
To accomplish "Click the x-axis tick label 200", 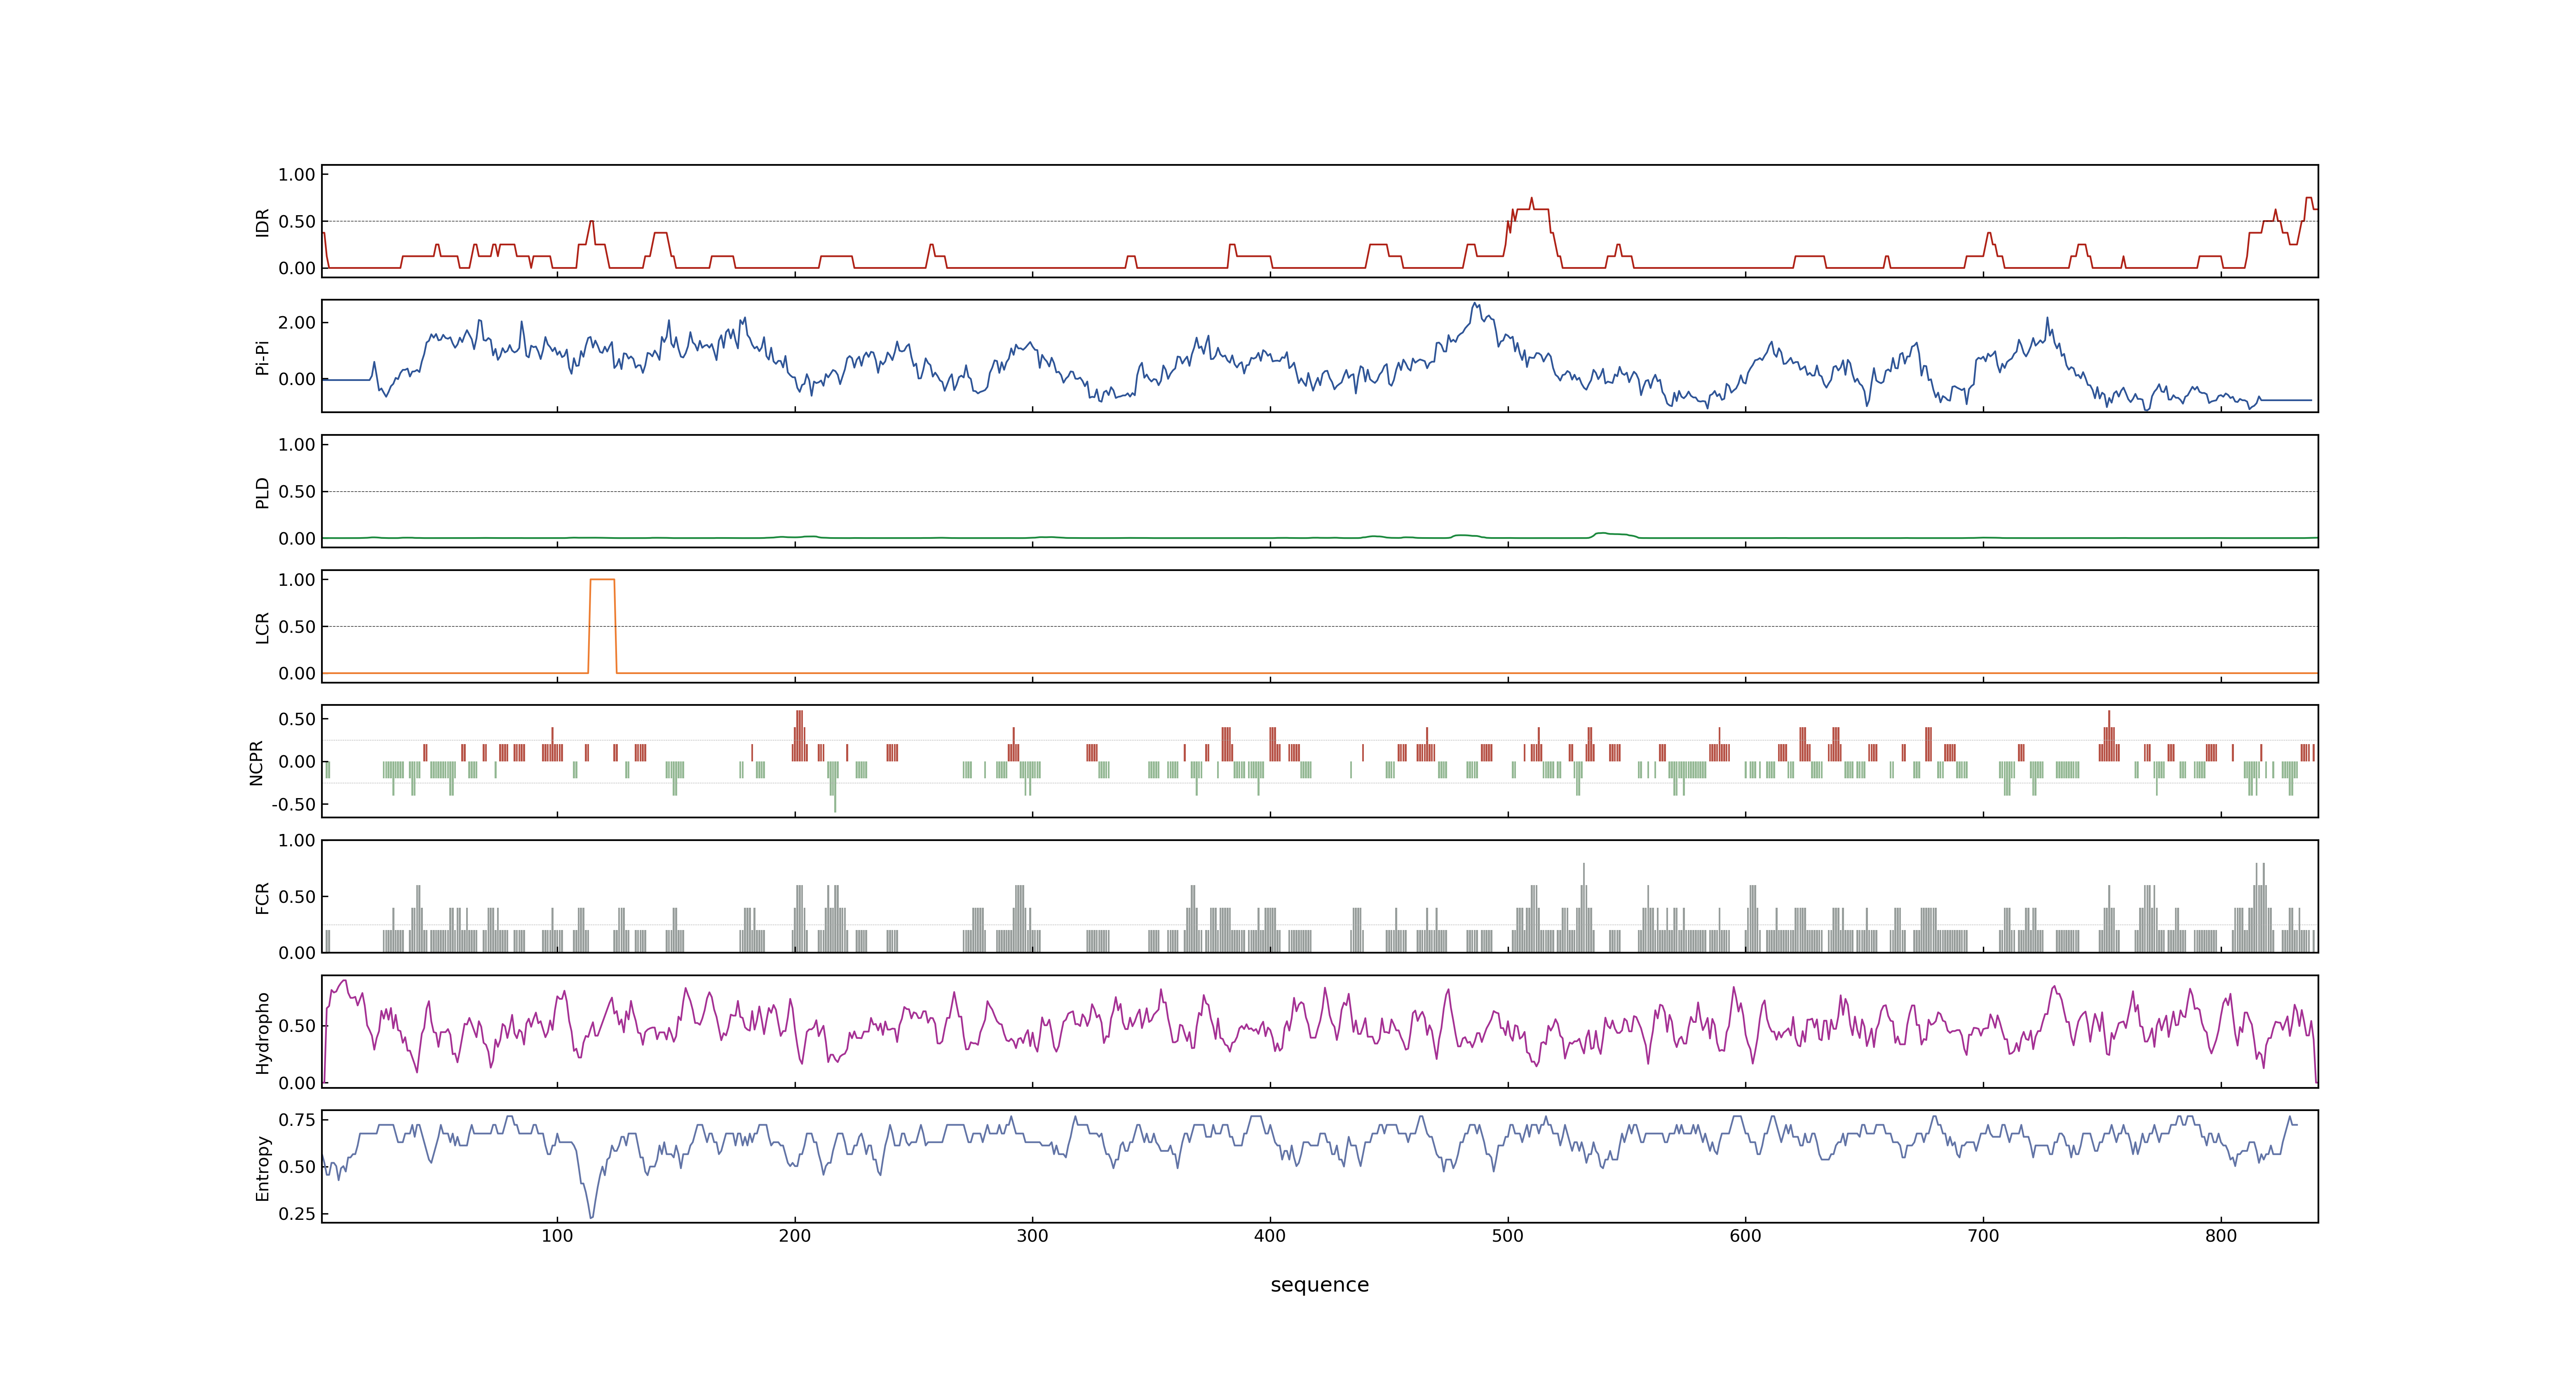I will [x=795, y=1236].
